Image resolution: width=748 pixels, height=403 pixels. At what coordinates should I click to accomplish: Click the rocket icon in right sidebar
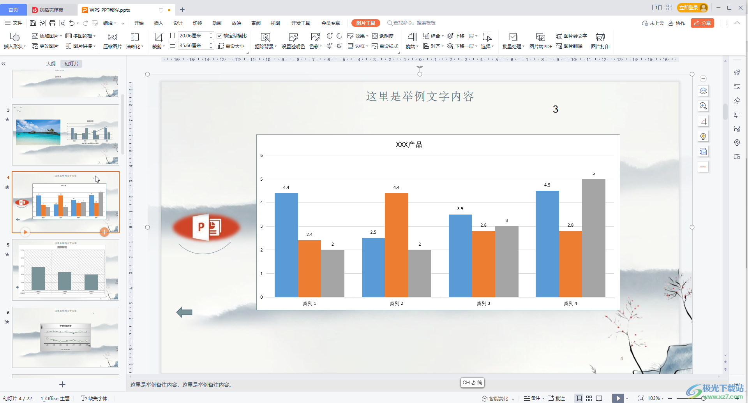[737, 72]
